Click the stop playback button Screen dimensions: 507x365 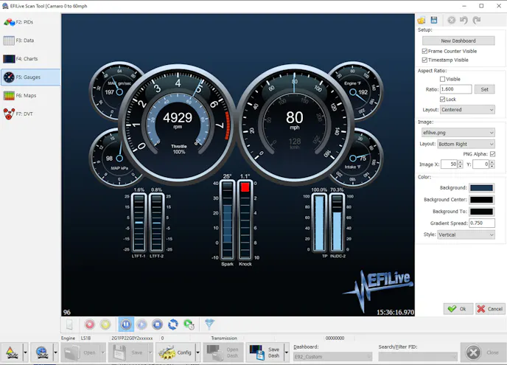coord(157,324)
